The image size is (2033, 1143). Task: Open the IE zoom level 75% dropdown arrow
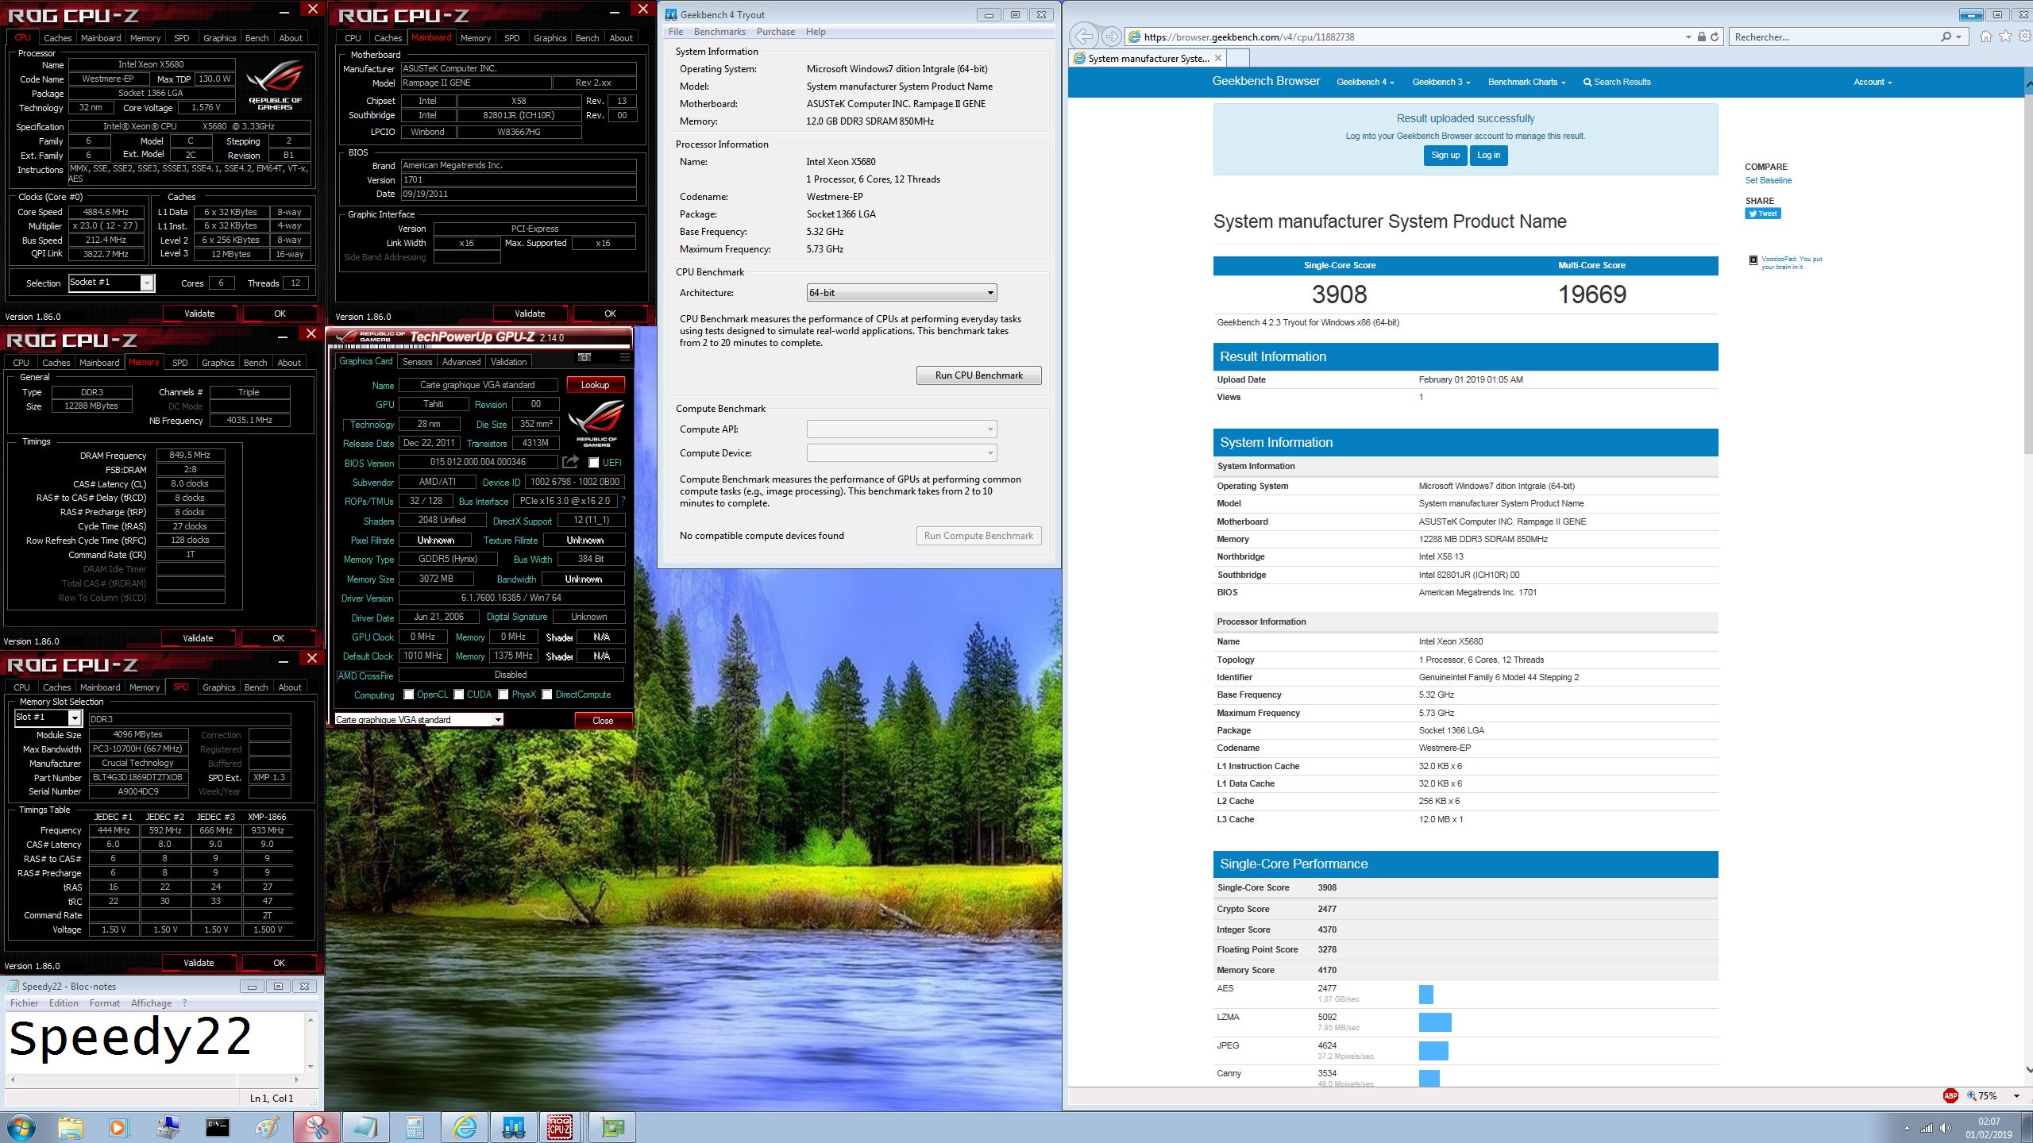point(2016,1096)
